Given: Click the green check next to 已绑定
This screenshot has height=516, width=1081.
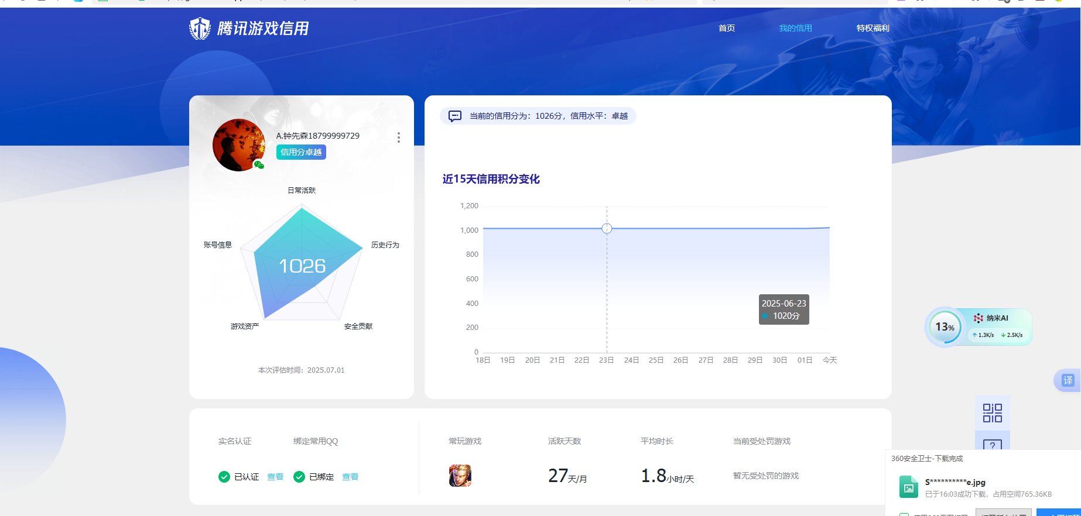Looking at the screenshot, I should [x=299, y=477].
